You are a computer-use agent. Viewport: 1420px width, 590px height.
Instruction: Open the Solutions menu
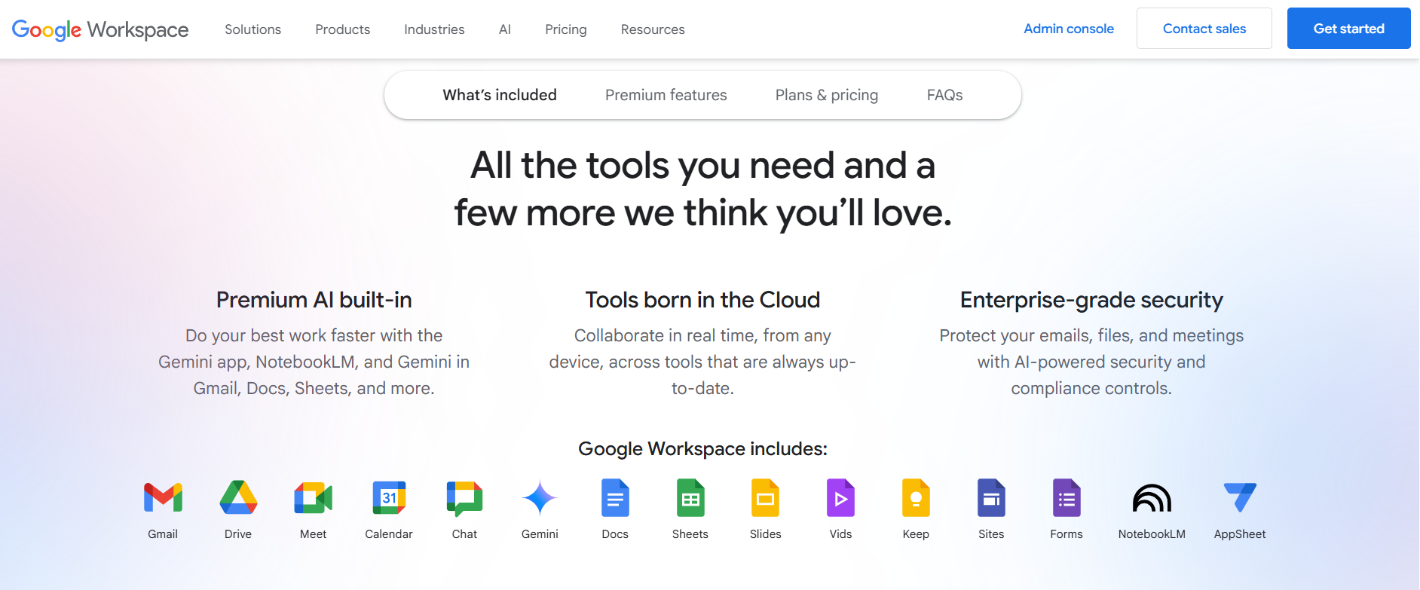(252, 29)
